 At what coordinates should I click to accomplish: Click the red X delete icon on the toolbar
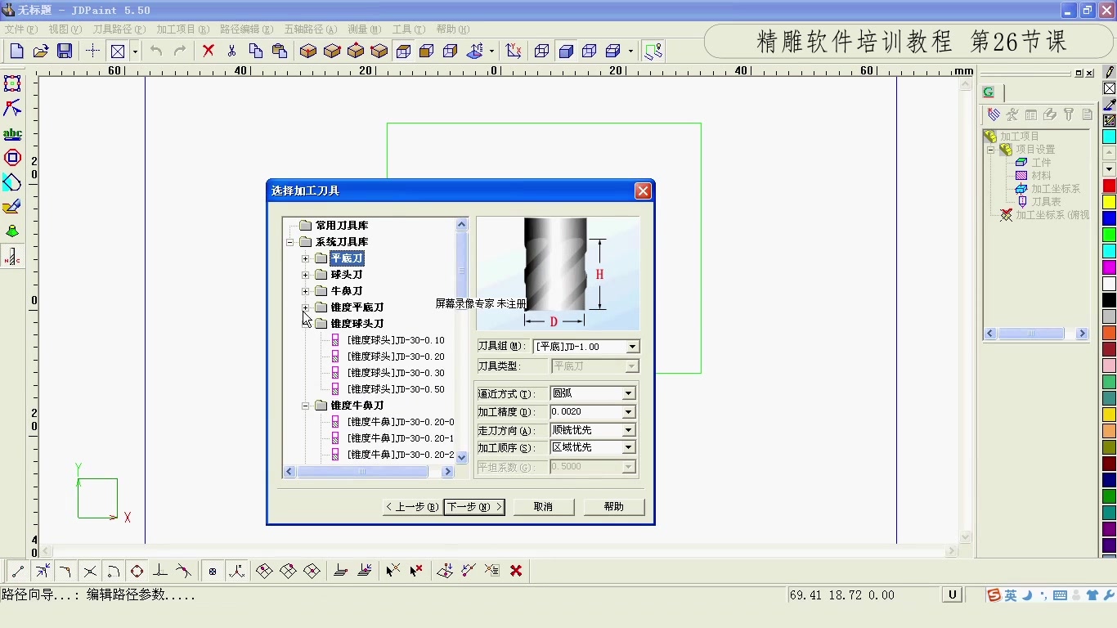[x=207, y=51]
